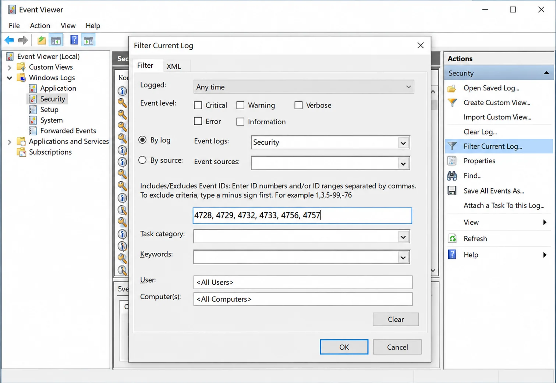Switch to the XML tab
556x383 pixels.
(174, 66)
